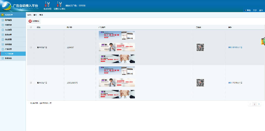Click the 首页 breadcrumb link
Image resolution: width=265 pixels, height=131 pixels.
click(35, 15)
